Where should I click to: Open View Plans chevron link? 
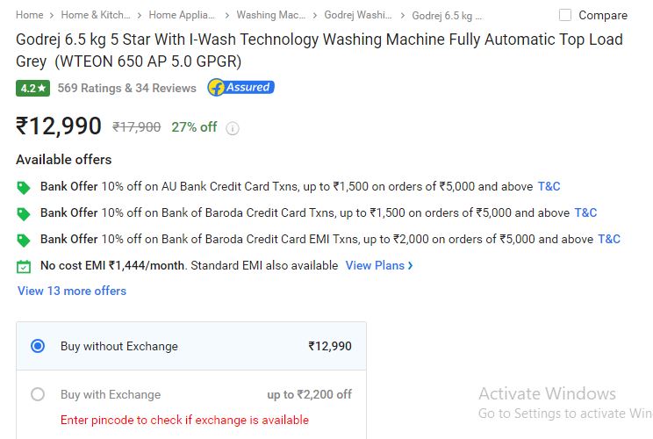(x=379, y=265)
